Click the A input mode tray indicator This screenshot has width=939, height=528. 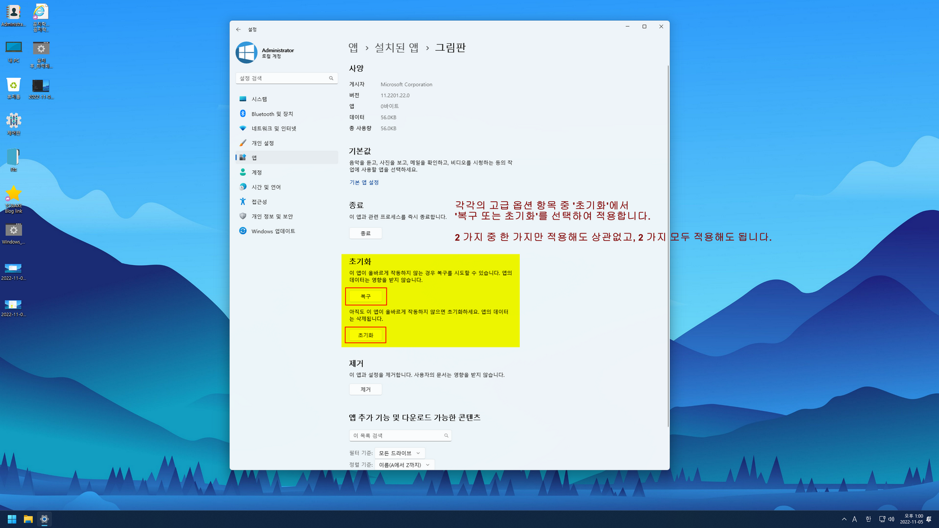pyautogui.click(x=854, y=519)
